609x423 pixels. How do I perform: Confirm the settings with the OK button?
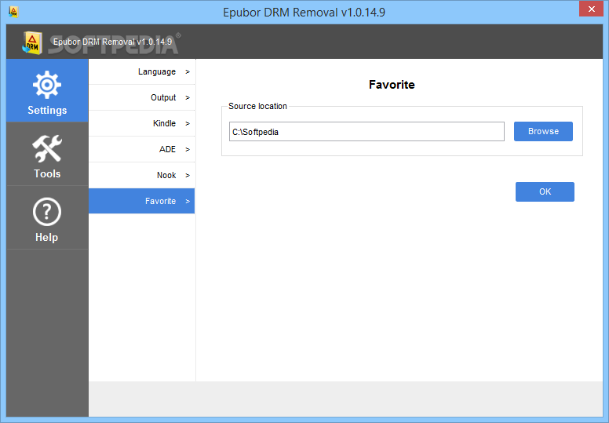tap(545, 191)
